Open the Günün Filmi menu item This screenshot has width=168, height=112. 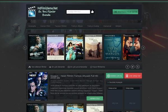pyautogui.click(x=45, y=26)
